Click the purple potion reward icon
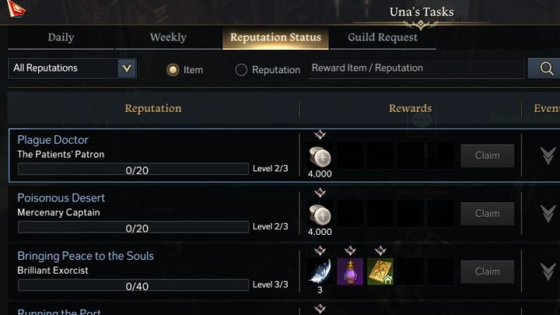The width and height of the screenshot is (560, 315). [x=350, y=271]
